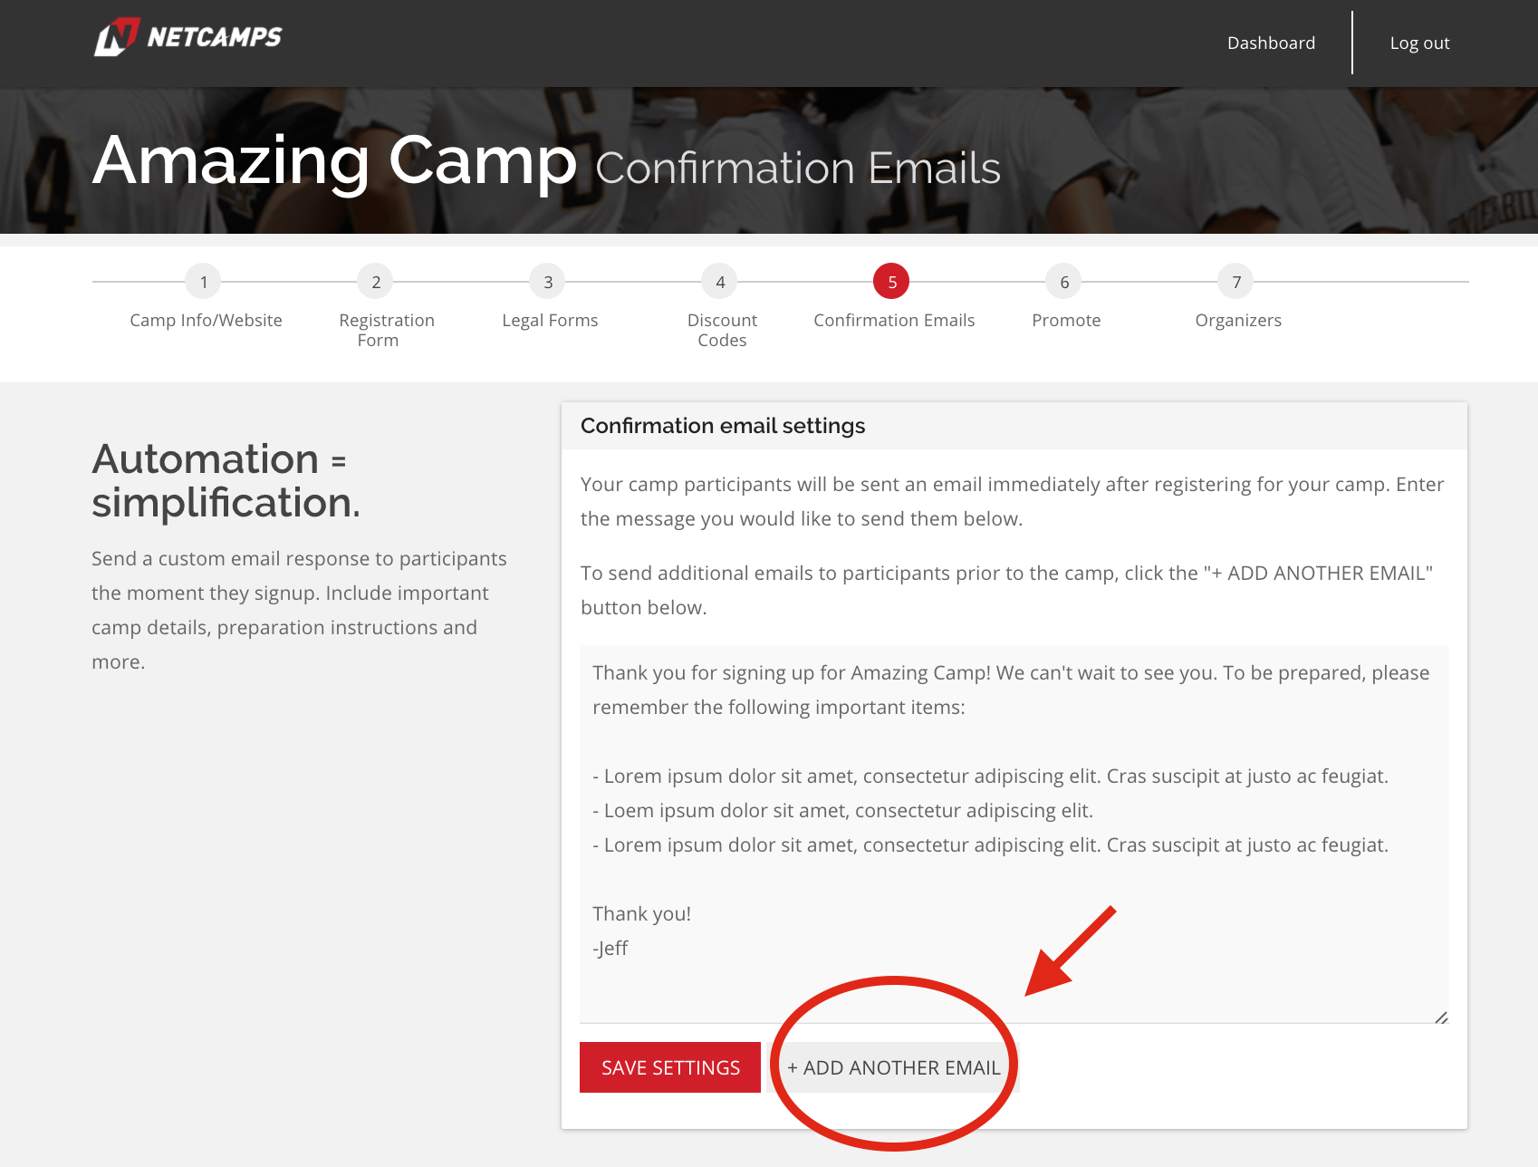
Task: Select step 6 Promote circle
Action: pos(1063,282)
